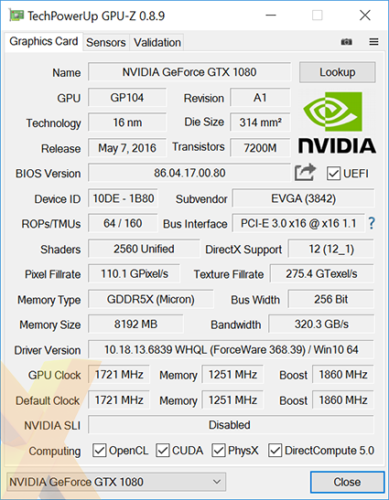Click the BIOS export share icon
389x500 pixels.
point(305,173)
